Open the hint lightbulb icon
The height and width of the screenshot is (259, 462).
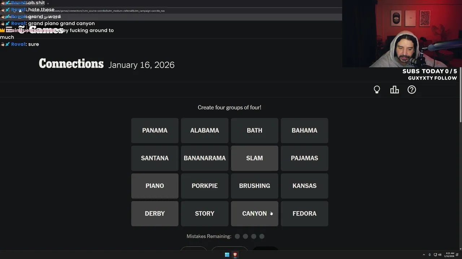point(377,90)
